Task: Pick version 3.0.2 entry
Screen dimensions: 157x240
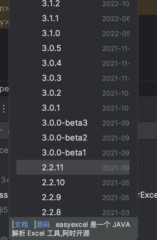Action: (x=73, y=93)
